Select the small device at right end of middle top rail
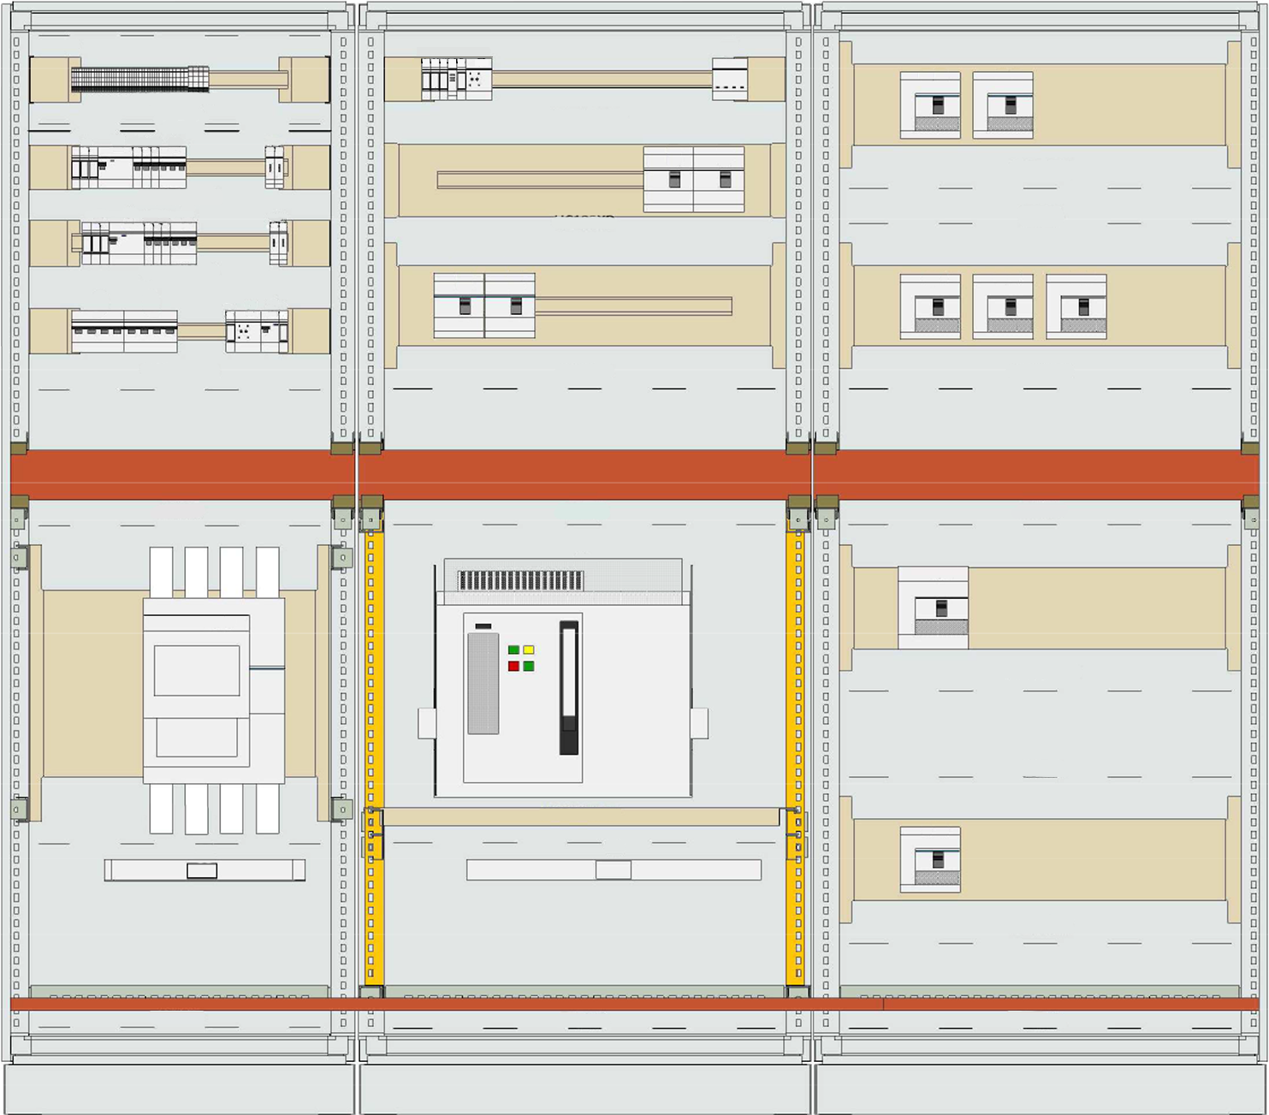The width and height of the screenshot is (1269, 1115). click(730, 80)
